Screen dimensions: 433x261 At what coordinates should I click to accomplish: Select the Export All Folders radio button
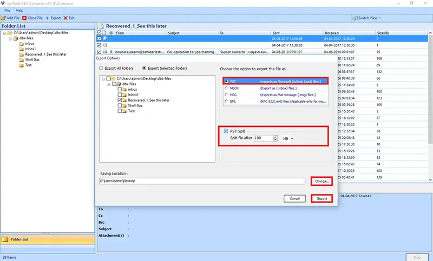pos(101,68)
